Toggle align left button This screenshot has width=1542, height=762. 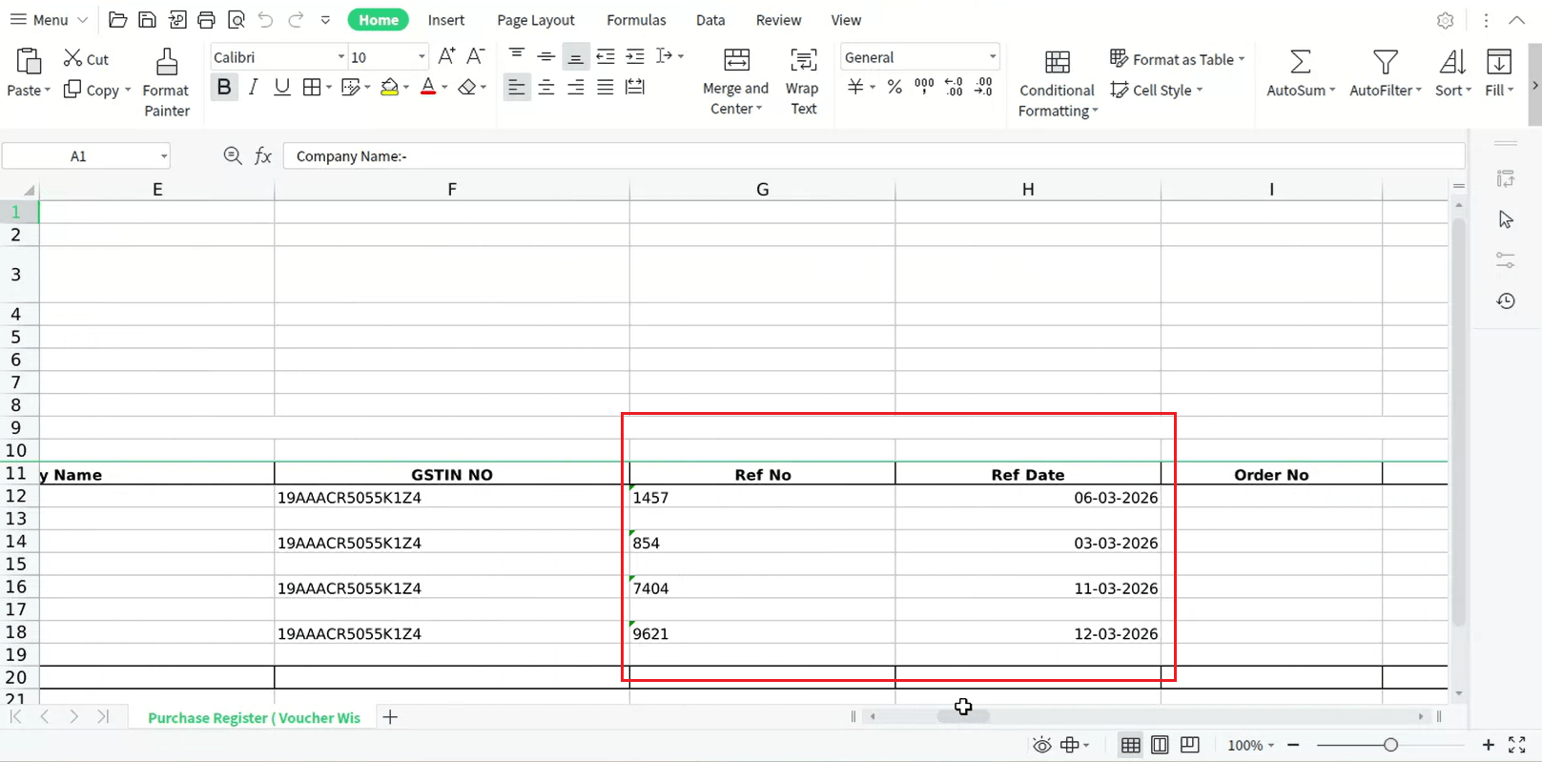point(517,88)
